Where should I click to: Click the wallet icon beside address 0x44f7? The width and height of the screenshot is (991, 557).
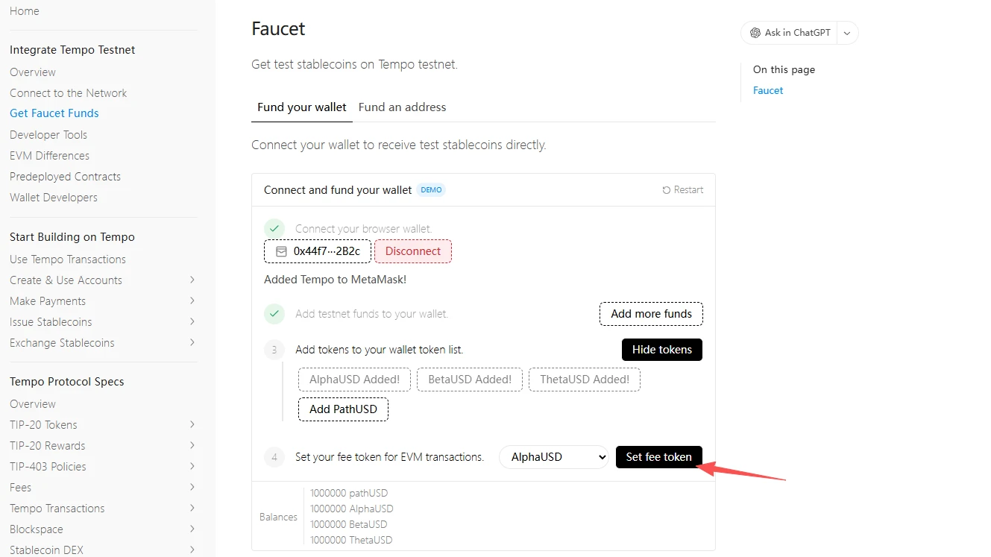pos(281,251)
